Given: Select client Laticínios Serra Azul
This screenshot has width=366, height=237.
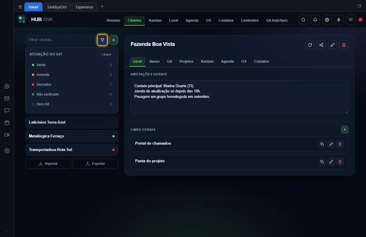Looking at the screenshot, I should tap(72, 122).
